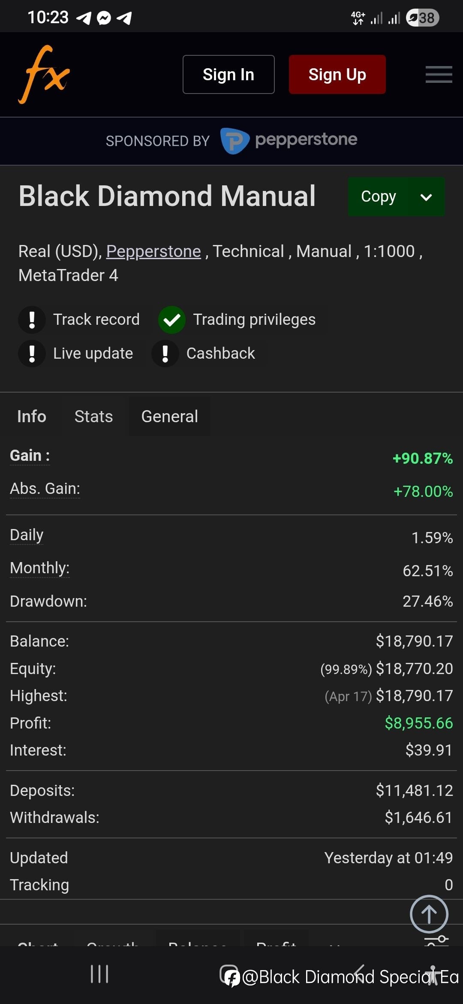
Task: Tap the Cashback exclamation icon
Action: click(165, 354)
